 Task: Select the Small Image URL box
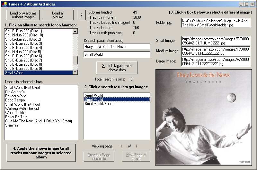216,41
